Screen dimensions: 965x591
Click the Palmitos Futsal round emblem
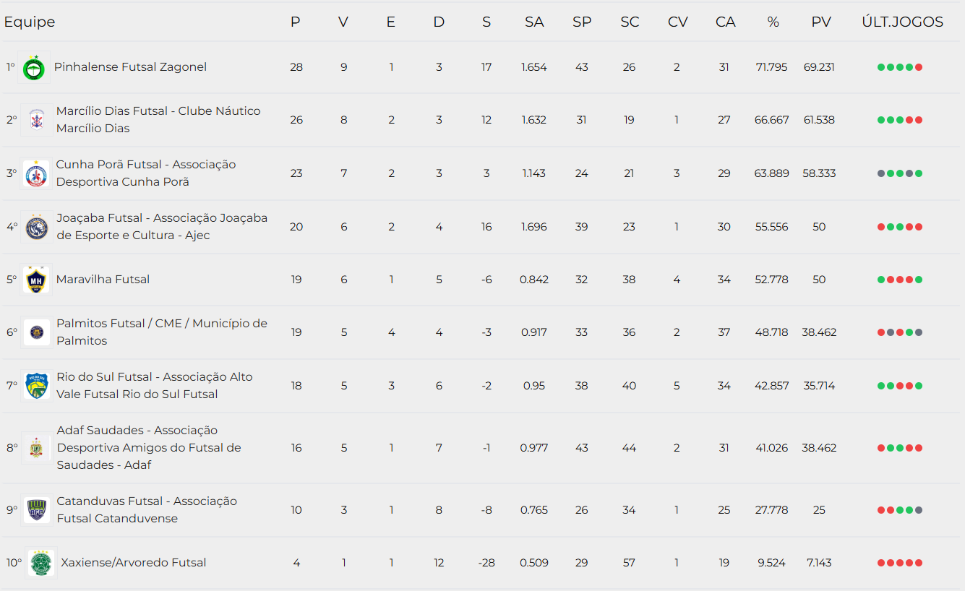(x=36, y=332)
